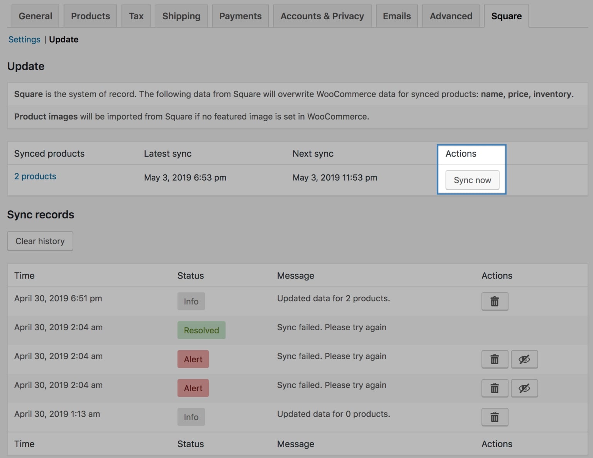The width and height of the screenshot is (593, 458).
Task: Hide the second Alert record via eye icon
Action: pyautogui.click(x=524, y=388)
